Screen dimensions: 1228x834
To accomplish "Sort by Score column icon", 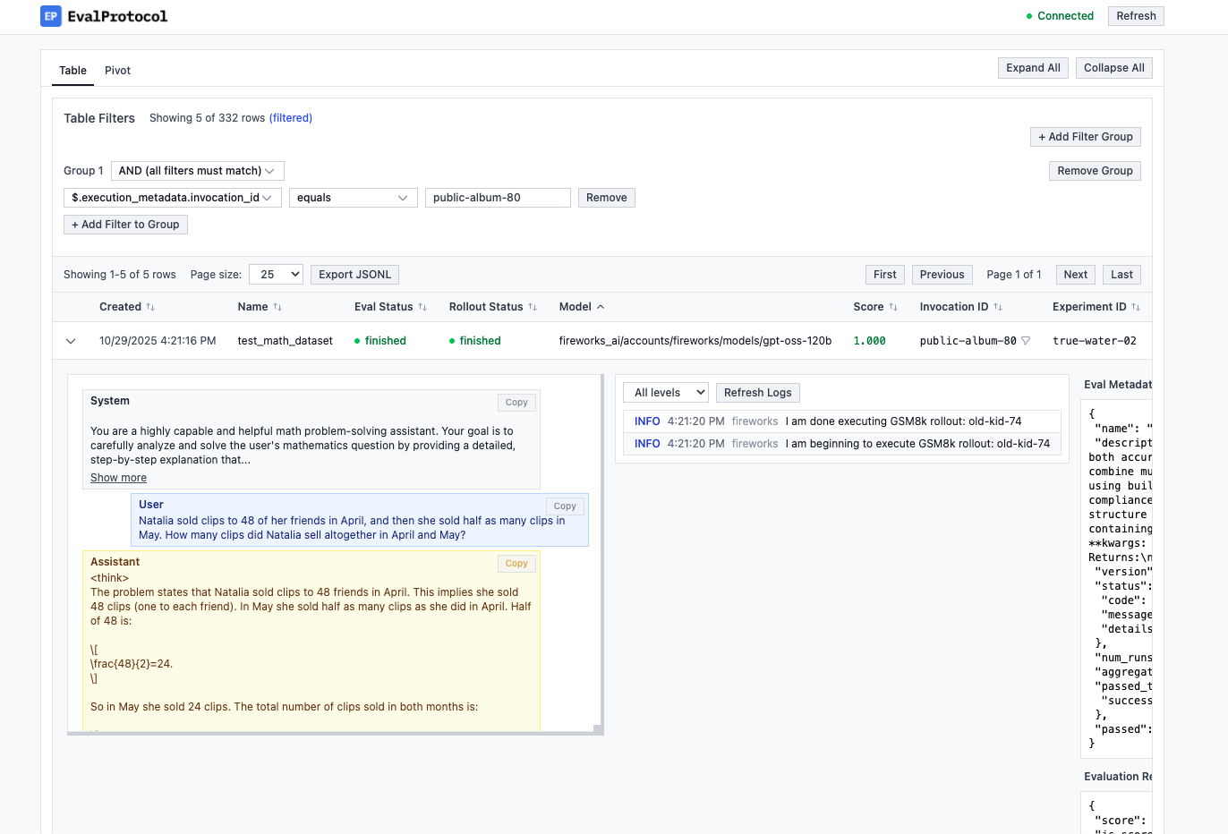I will 893,307.
